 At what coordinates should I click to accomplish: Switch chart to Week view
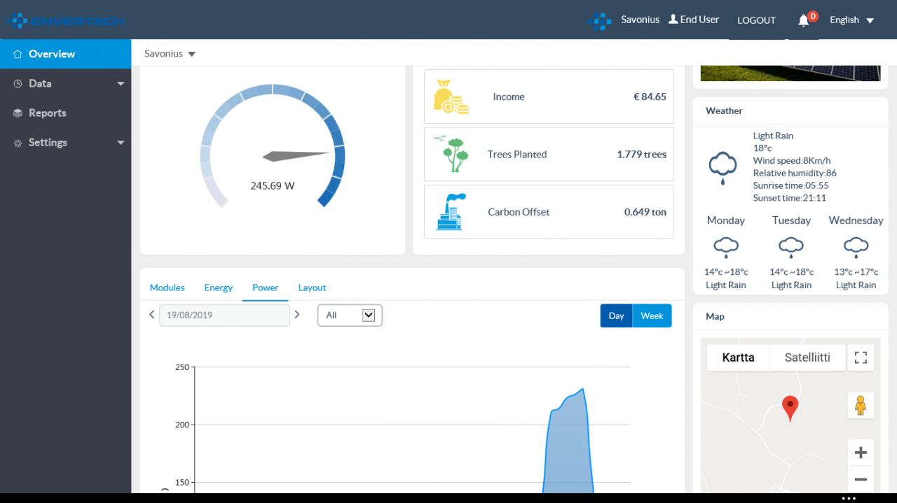tap(652, 316)
